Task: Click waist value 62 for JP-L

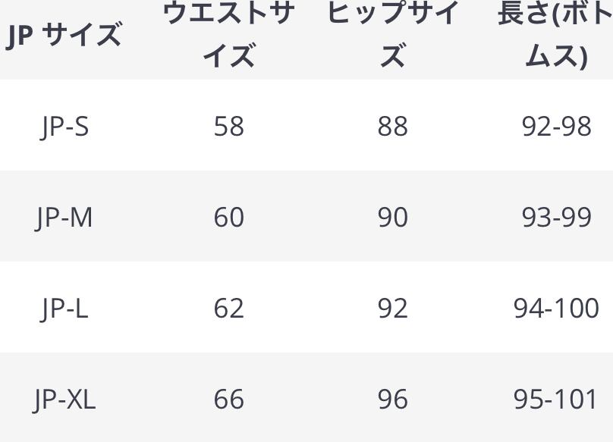Action: (228, 309)
